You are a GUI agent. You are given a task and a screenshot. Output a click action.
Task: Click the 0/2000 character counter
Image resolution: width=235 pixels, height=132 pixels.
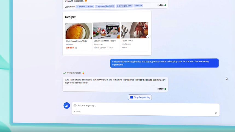point(77,111)
